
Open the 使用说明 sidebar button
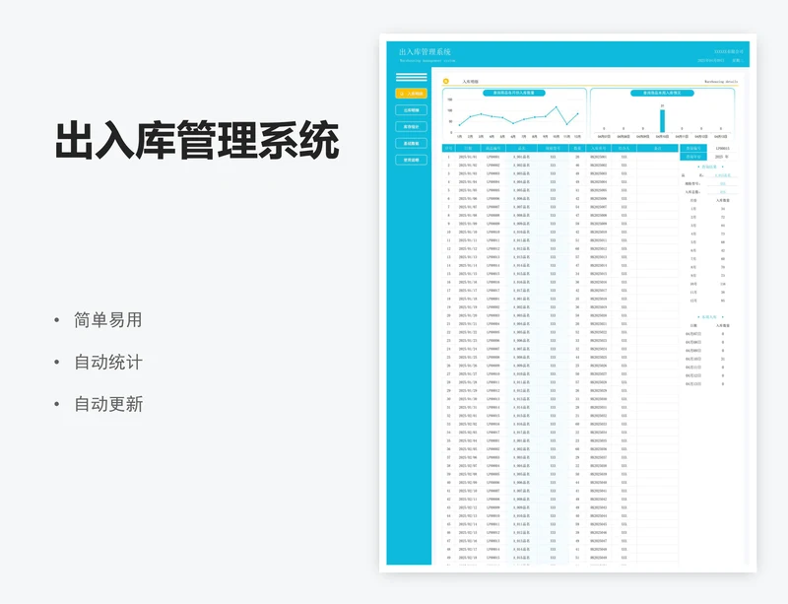coord(411,160)
